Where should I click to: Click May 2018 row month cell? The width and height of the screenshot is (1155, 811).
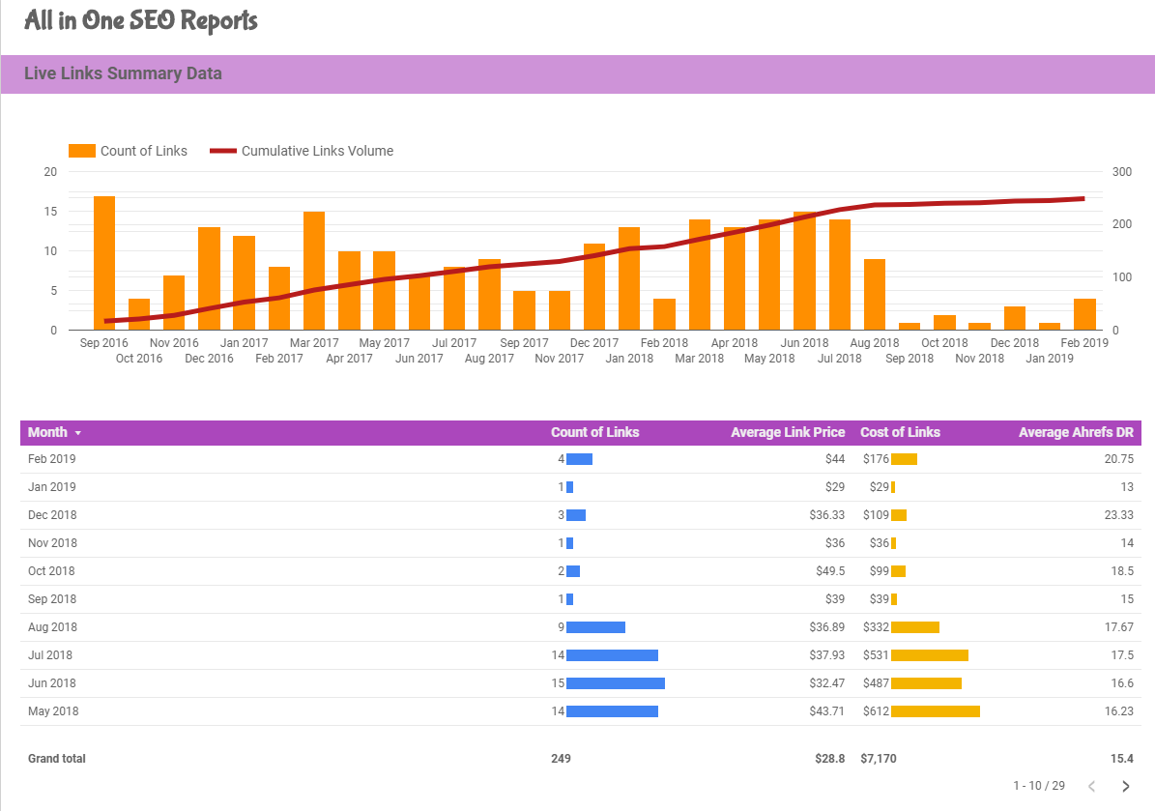pos(53,710)
